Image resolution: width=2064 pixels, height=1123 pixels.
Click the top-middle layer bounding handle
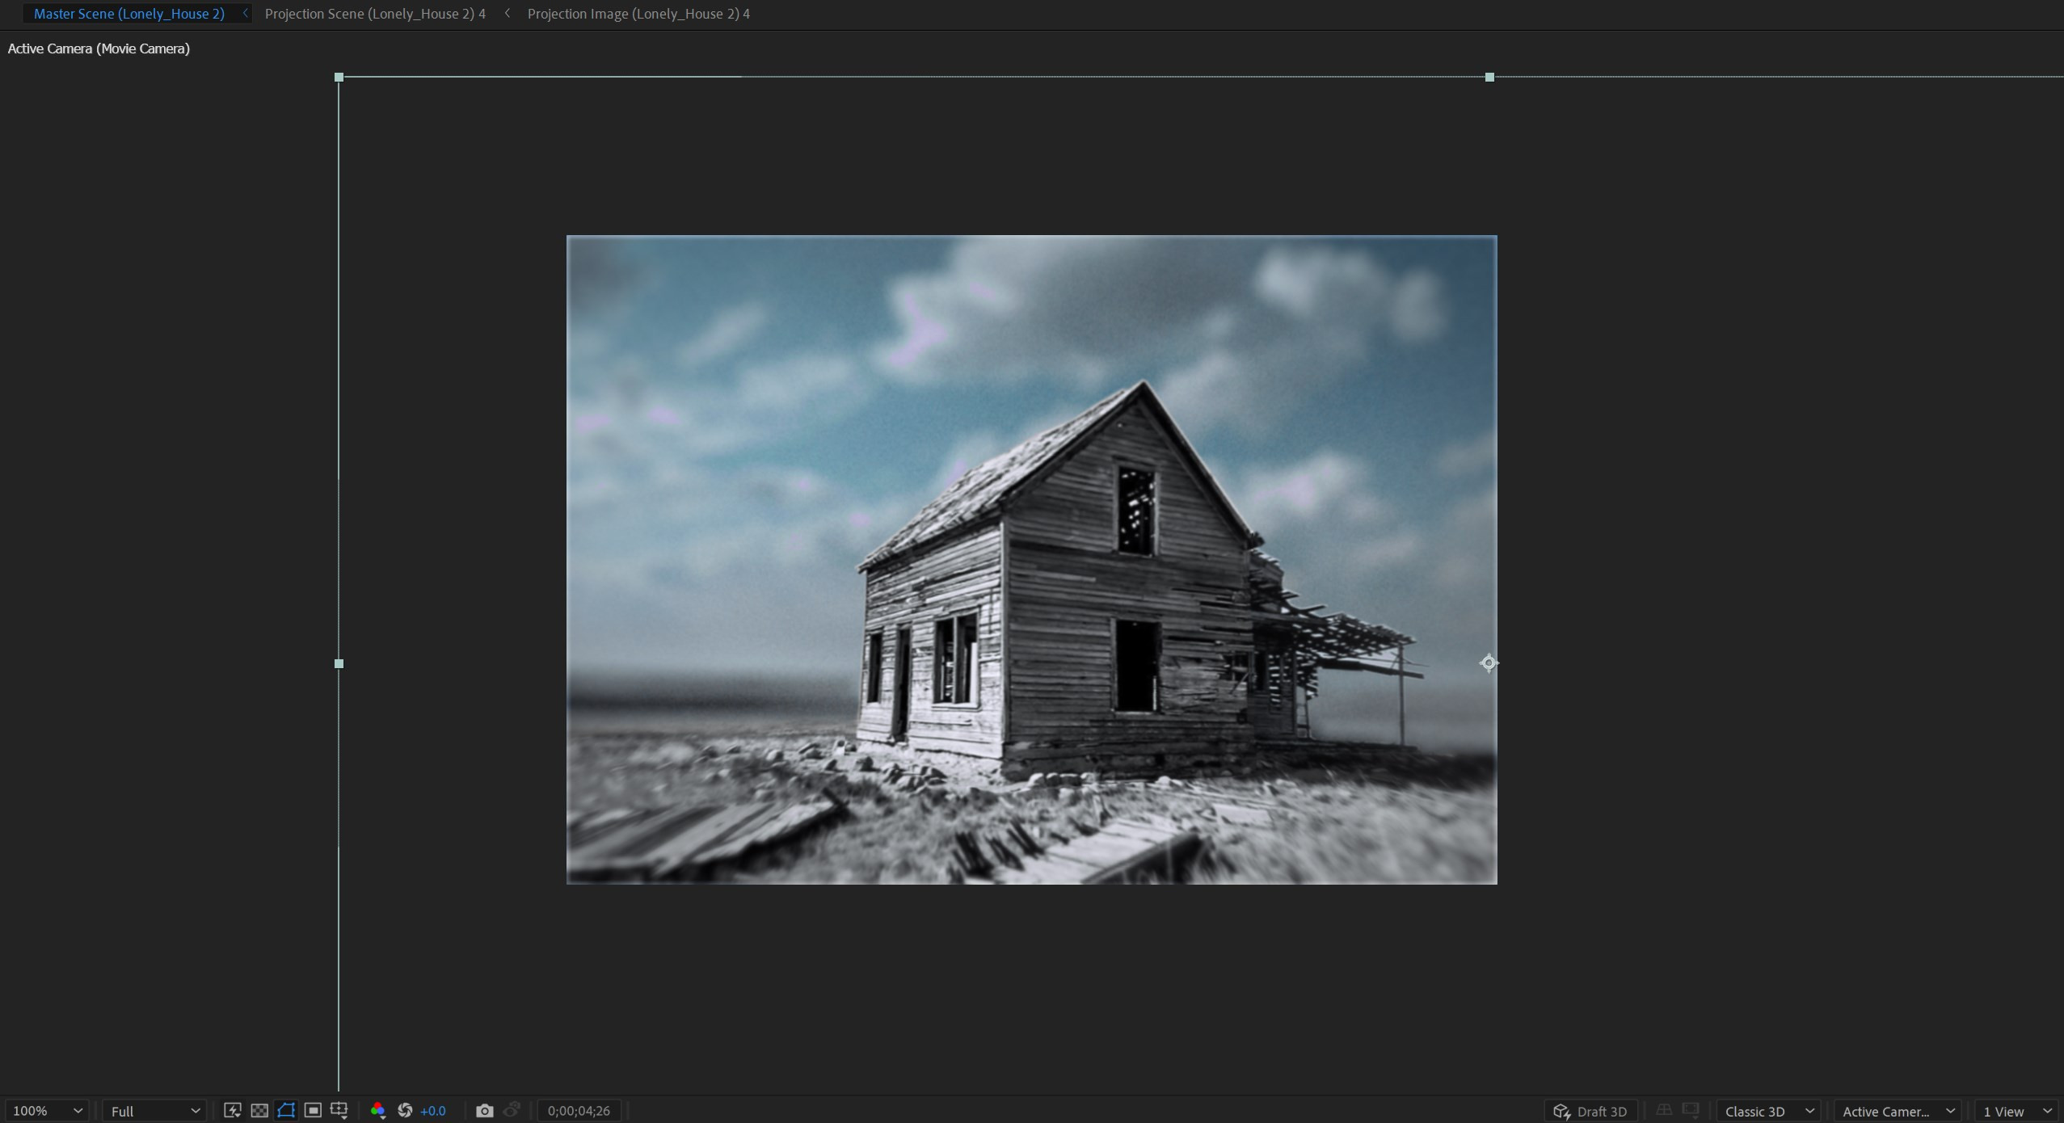click(1489, 77)
